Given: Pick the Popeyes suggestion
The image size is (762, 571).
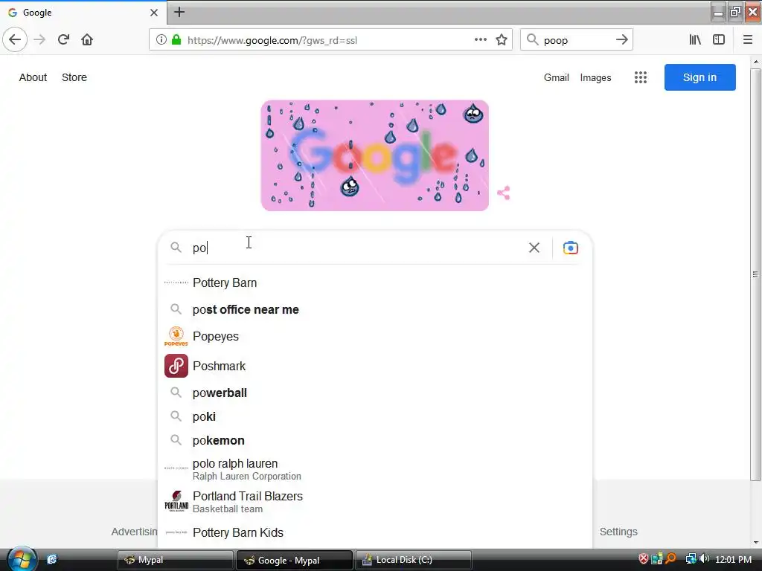Looking at the screenshot, I should 375,337.
